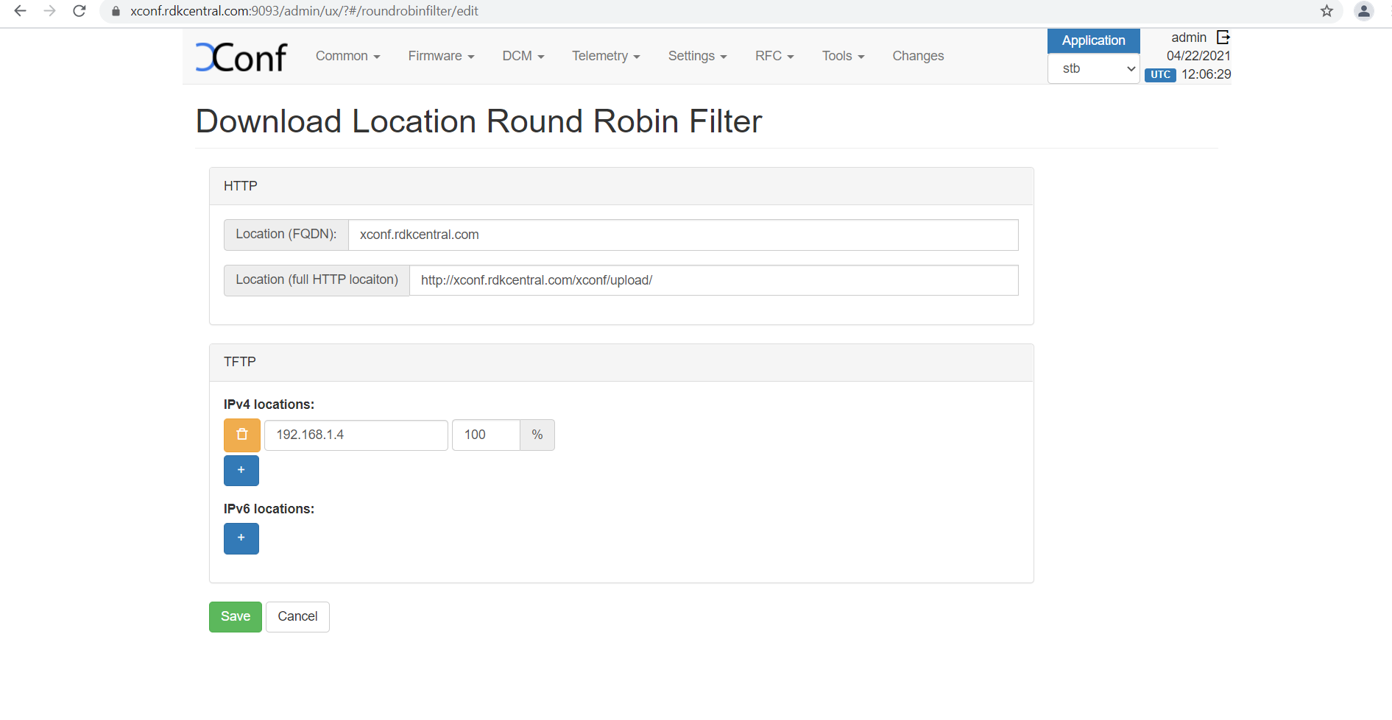Expand the Firmware menu
Viewport: 1392px width, 720px height.
441,56
